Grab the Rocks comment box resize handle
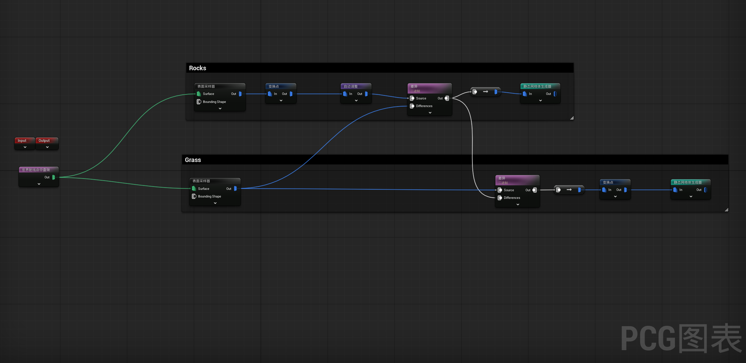746x363 pixels. point(572,118)
